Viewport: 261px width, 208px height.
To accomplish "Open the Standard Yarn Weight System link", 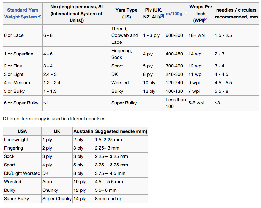I will [x=23, y=13].
